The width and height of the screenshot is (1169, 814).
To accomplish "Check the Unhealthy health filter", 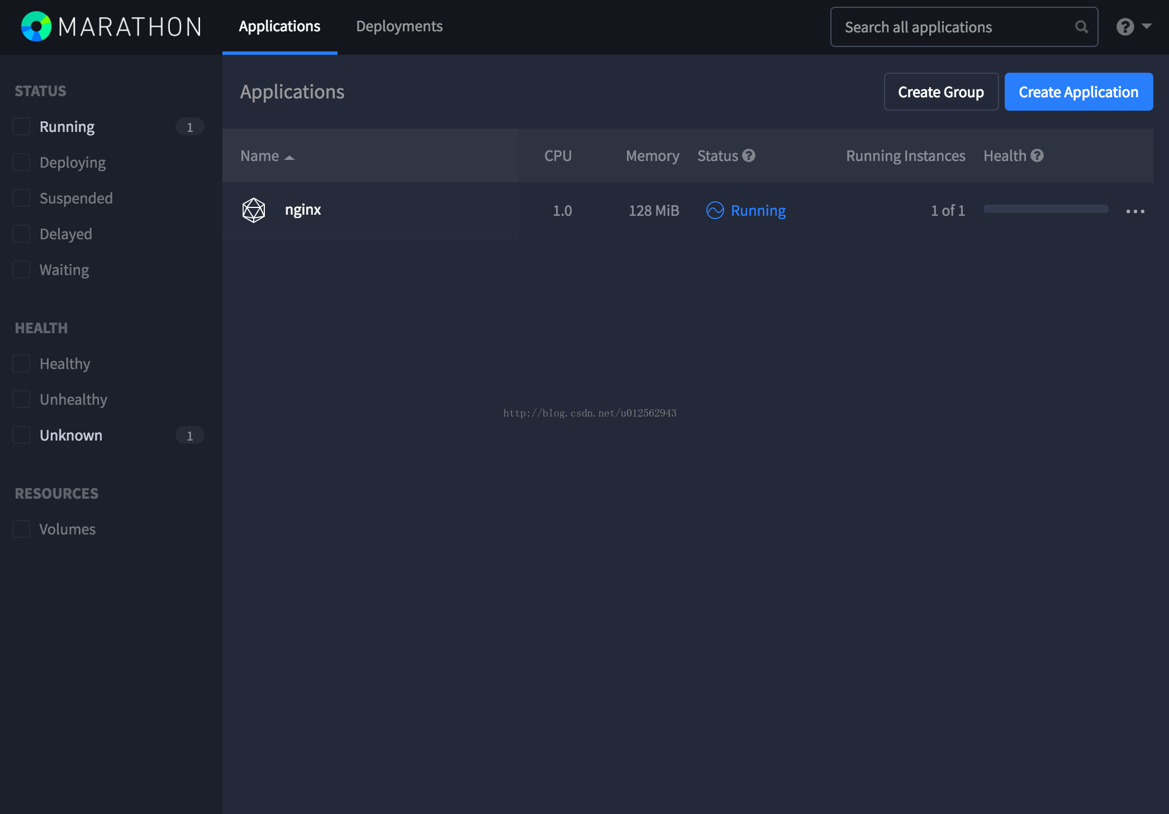I will (21, 399).
